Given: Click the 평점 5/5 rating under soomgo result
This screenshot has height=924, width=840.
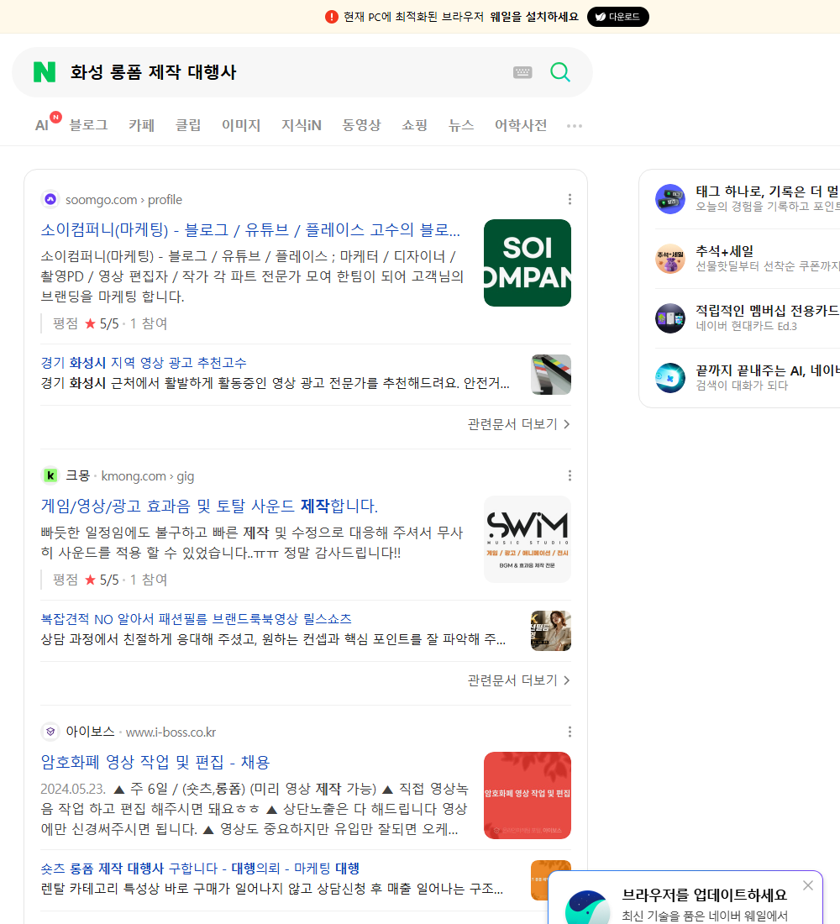Looking at the screenshot, I should tap(110, 323).
